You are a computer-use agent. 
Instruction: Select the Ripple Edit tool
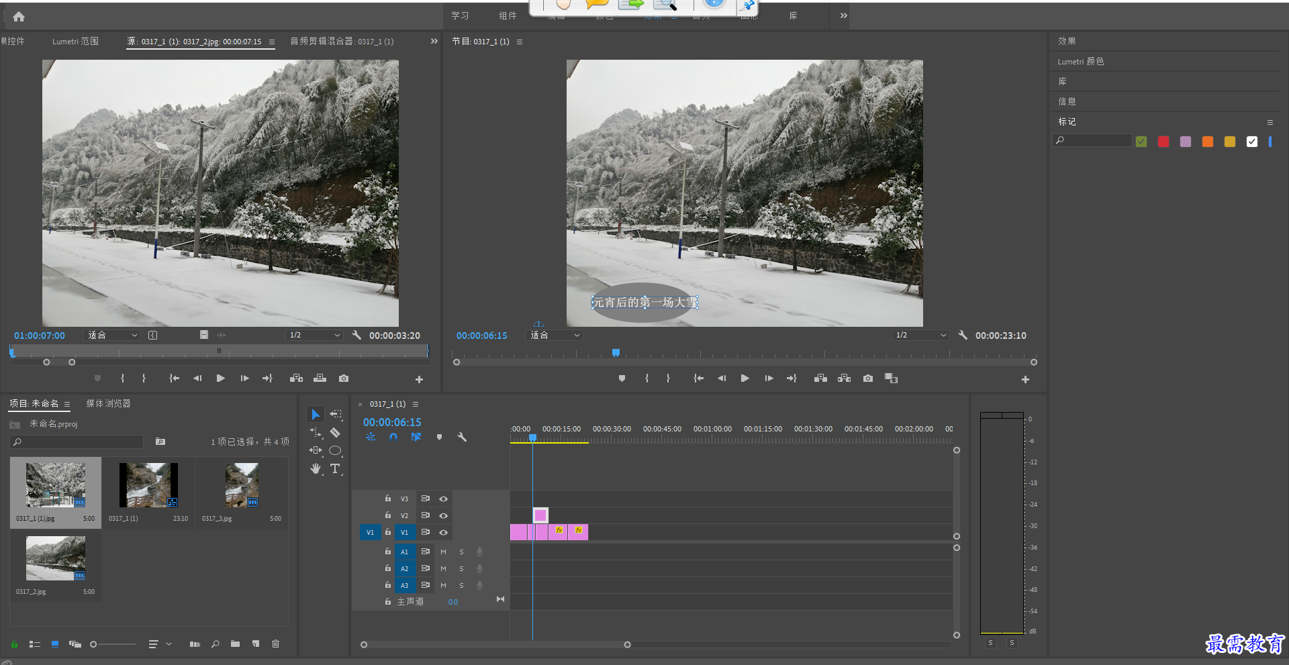coord(316,433)
